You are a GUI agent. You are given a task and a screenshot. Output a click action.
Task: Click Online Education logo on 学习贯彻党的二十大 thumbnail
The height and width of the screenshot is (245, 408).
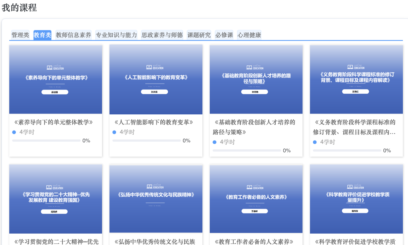pyautogui.click(x=55, y=187)
